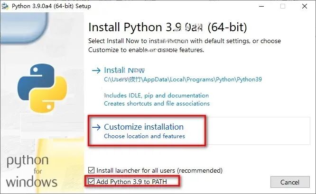Click the Customize installation arrow icon

tap(96, 127)
